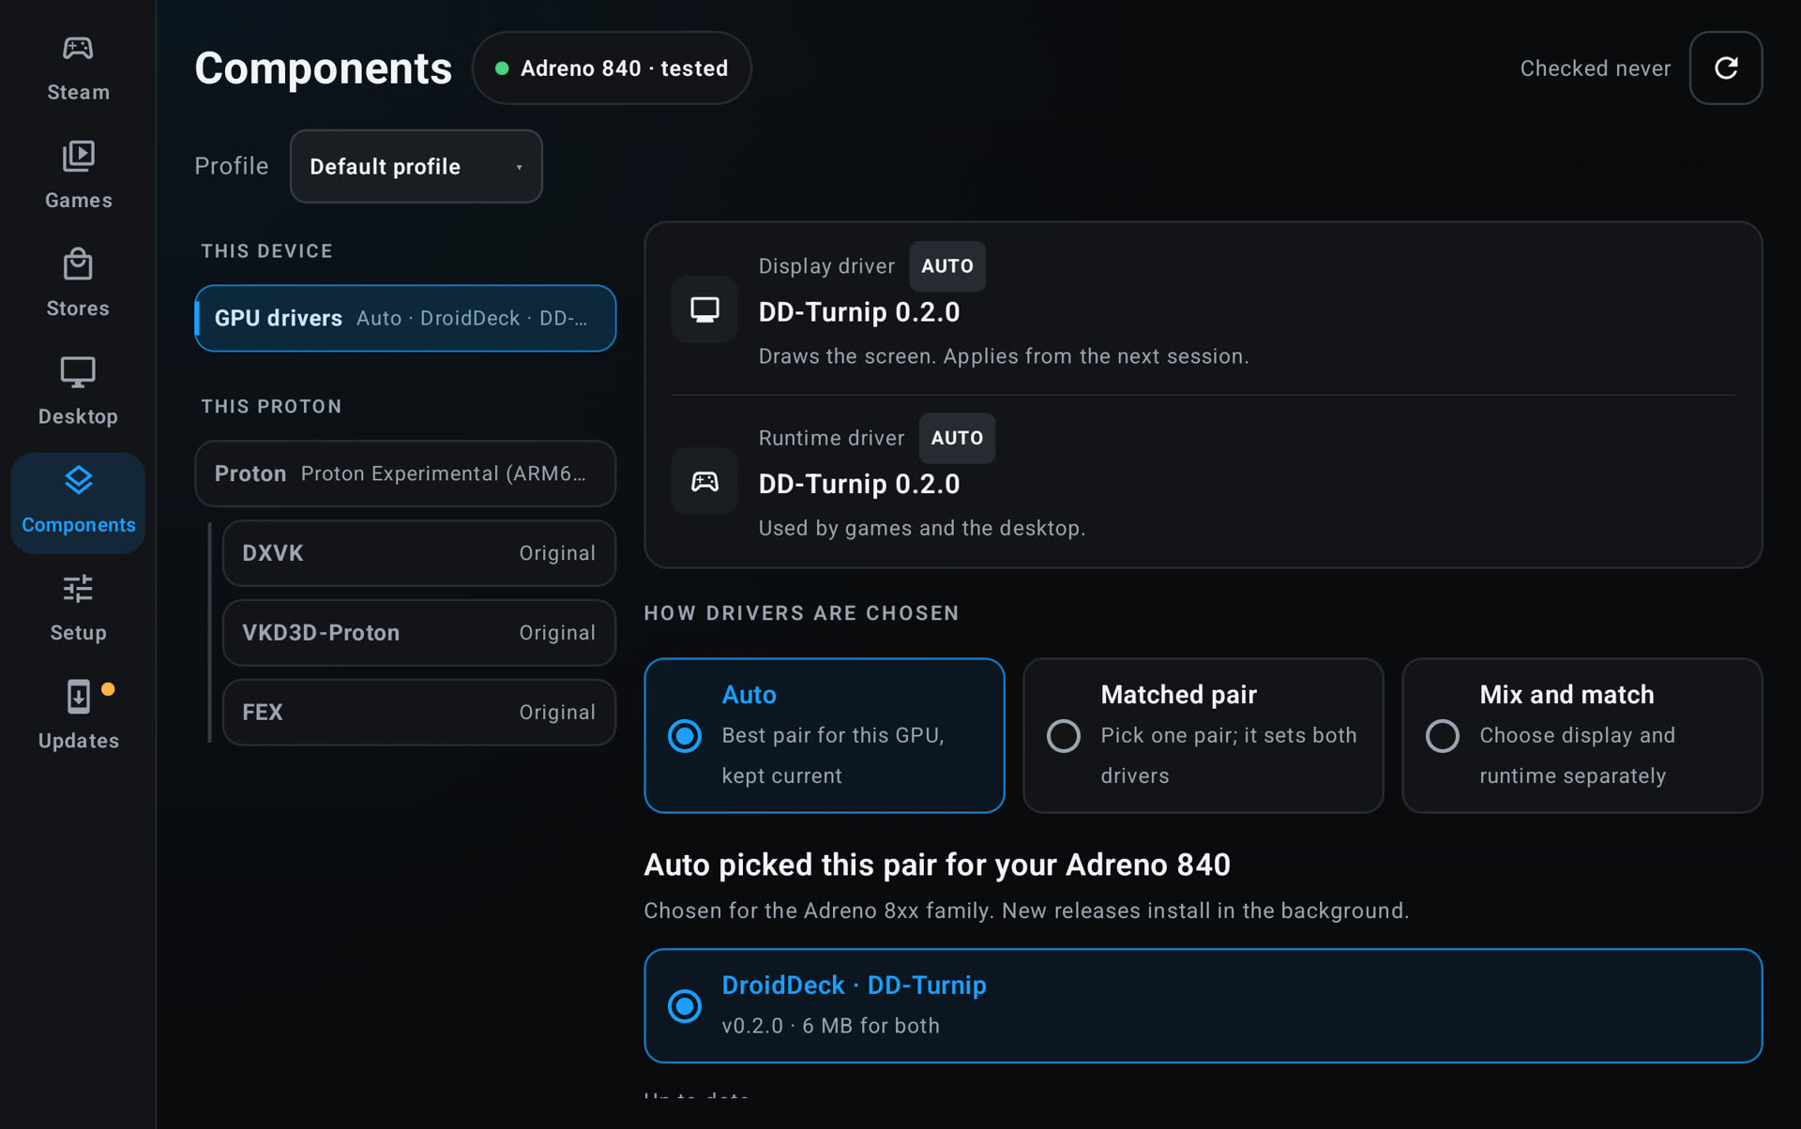Click the Runtime driver gamepad icon
Viewport: 1801px width, 1129px height.
pyautogui.click(x=704, y=481)
